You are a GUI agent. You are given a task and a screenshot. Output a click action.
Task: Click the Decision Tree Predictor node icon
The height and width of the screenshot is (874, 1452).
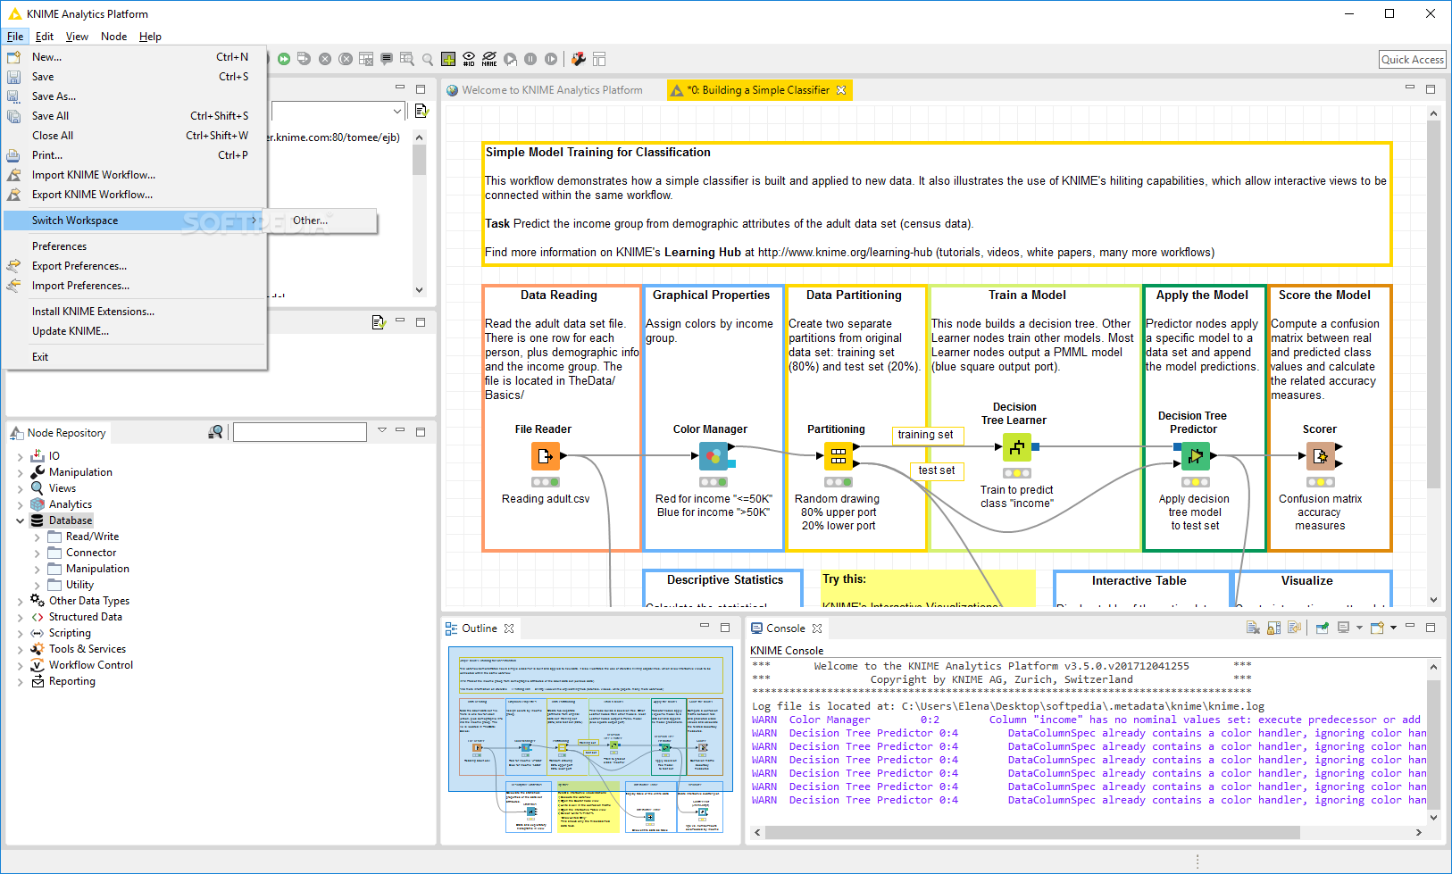click(1195, 456)
